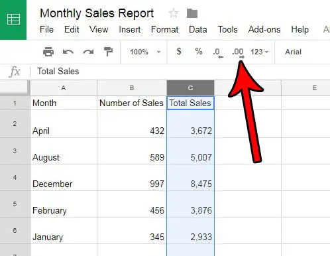Select row 5 header
This screenshot has height=256, width=330.
15,204
